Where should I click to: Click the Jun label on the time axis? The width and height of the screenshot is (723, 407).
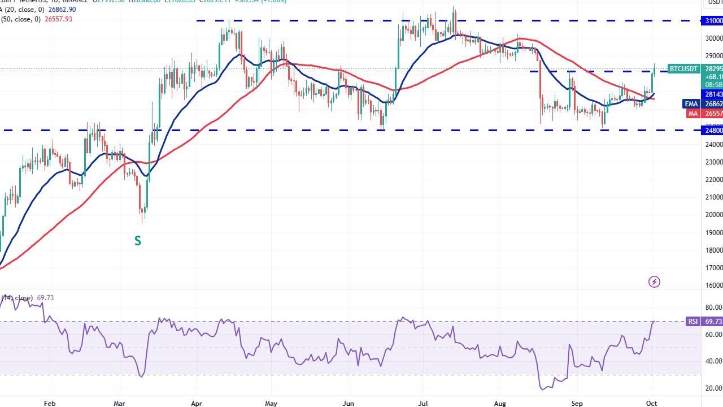[x=349, y=404]
